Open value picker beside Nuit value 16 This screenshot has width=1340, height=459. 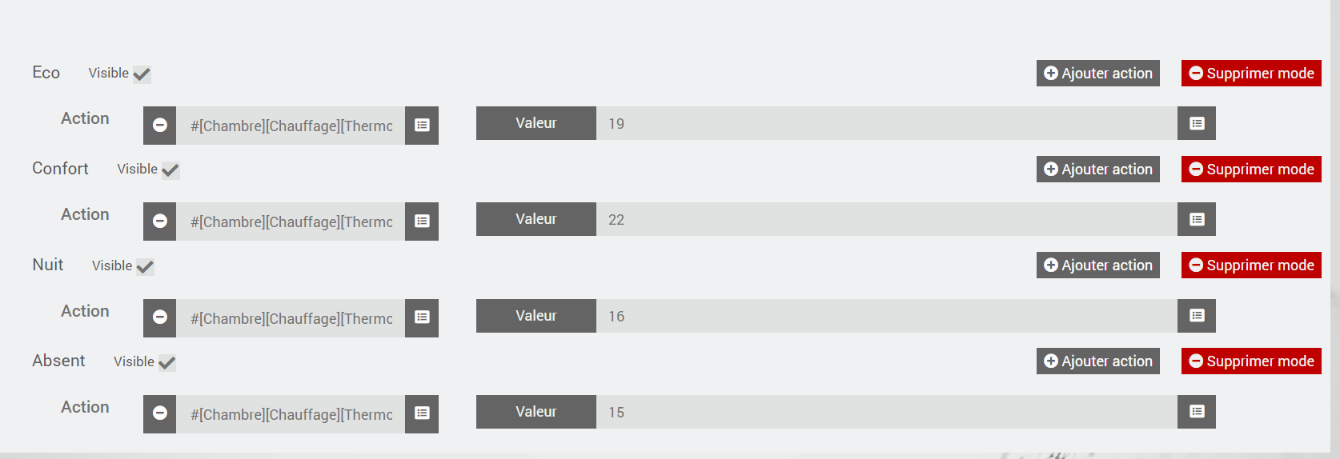tap(1197, 316)
